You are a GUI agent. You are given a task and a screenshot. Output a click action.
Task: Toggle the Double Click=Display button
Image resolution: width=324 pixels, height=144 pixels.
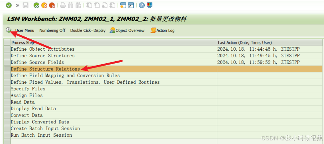coord(88,30)
